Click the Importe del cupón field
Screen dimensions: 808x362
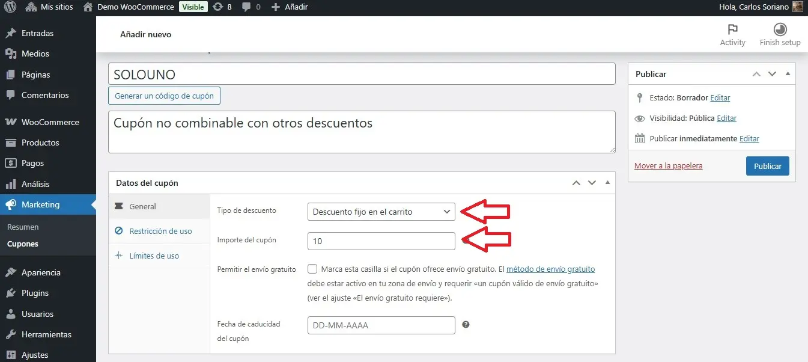pyautogui.click(x=381, y=241)
